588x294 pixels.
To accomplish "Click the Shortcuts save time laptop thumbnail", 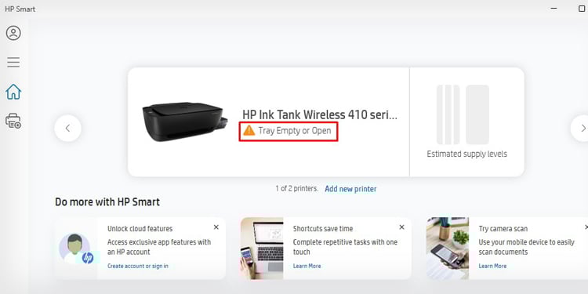I will (x=262, y=249).
